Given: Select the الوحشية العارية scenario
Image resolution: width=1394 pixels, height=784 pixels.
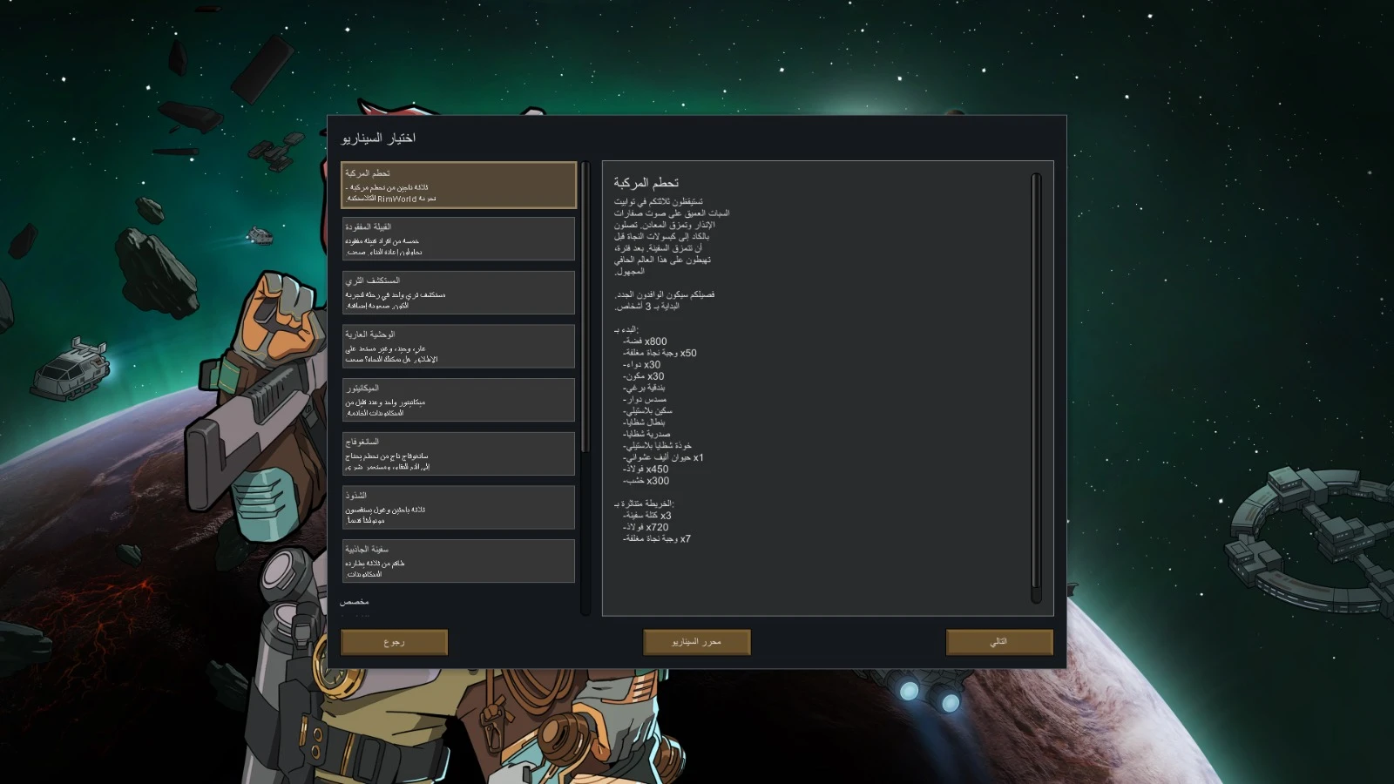Looking at the screenshot, I should click(x=458, y=346).
